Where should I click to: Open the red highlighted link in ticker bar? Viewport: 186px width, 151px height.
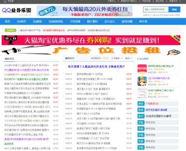coord(54,30)
